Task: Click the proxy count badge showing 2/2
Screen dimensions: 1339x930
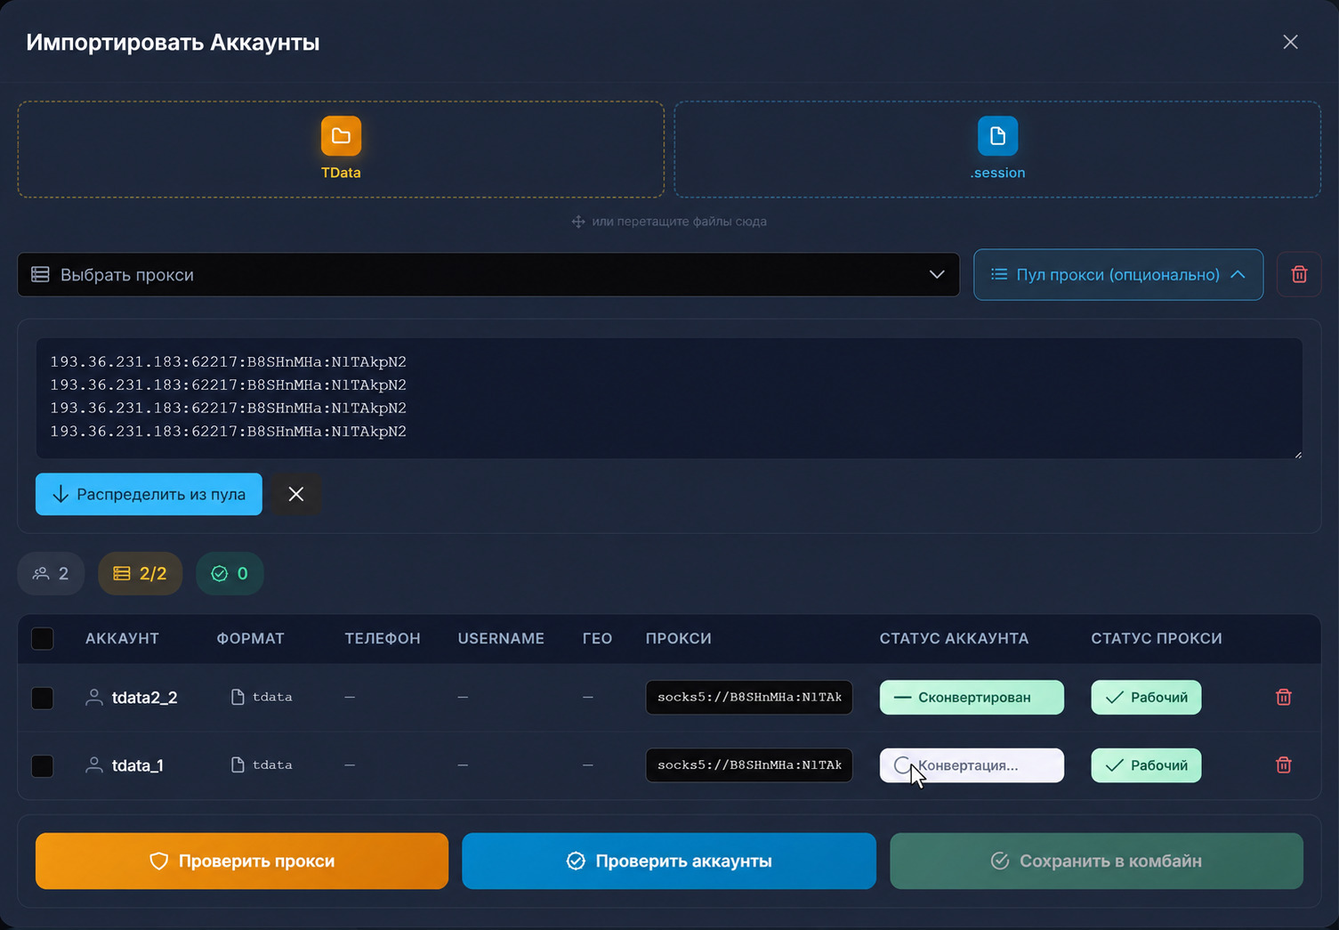Action: click(140, 573)
